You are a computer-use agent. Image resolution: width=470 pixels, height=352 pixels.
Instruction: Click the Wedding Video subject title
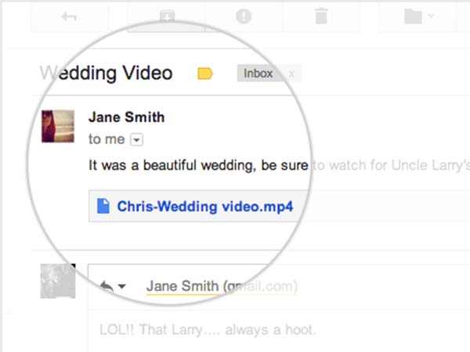coord(106,74)
